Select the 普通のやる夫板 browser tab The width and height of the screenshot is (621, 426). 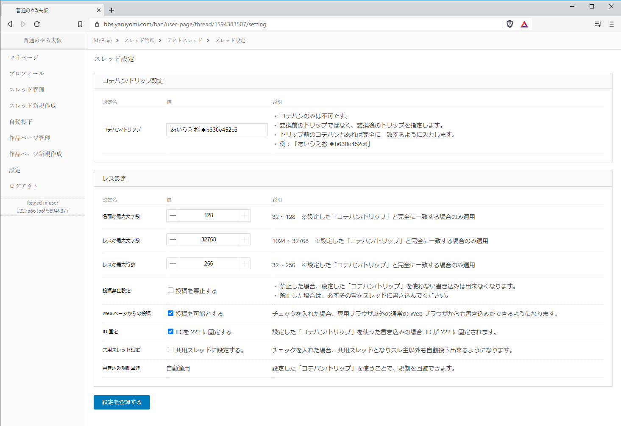pos(51,10)
